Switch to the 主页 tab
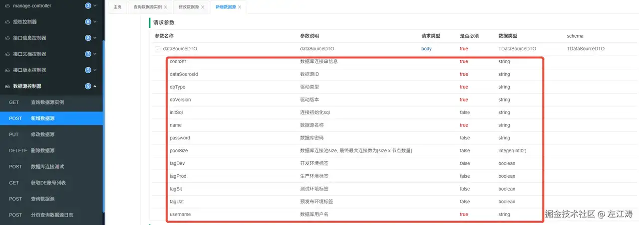Viewport: 639px width, 225px height. (x=117, y=7)
